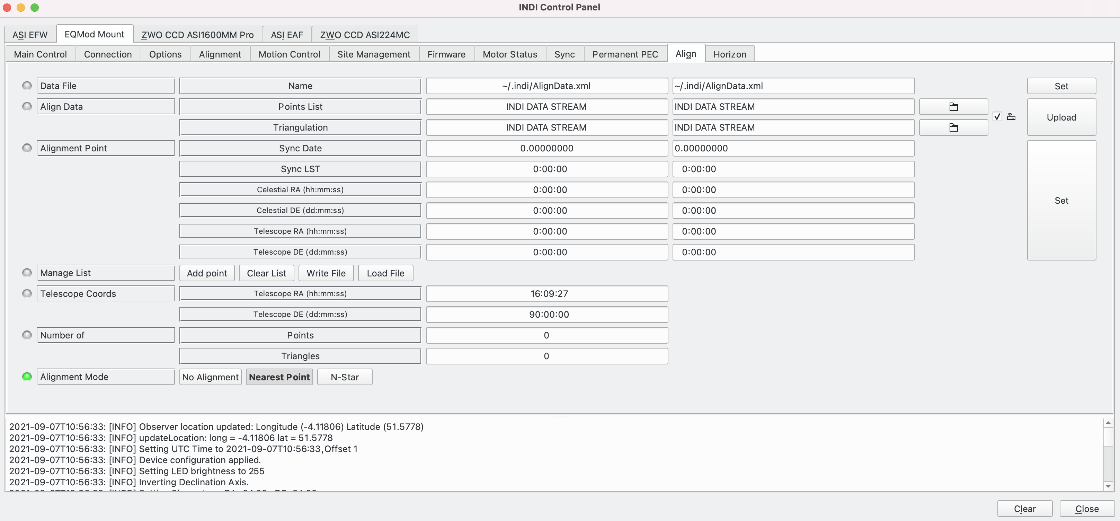The width and height of the screenshot is (1120, 521).
Task: Click Set for the Alignment Point values
Action: tap(1061, 201)
